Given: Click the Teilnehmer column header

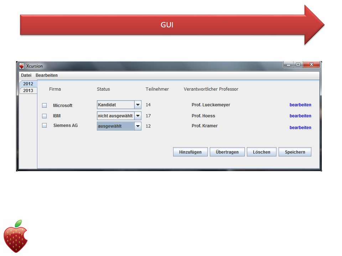Looking at the screenshot, I should (157, 89).
